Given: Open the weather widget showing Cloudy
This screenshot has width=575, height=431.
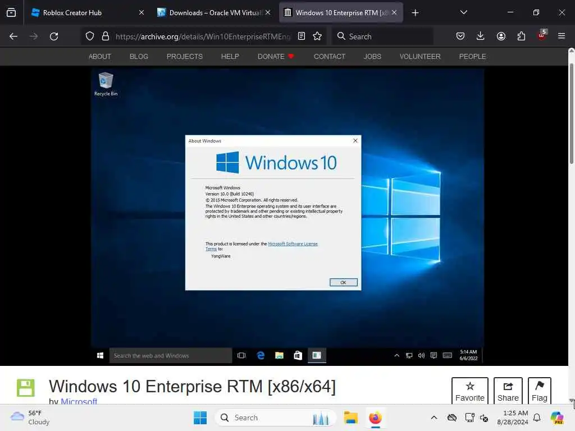Looking at the screenshot, I should click(x=30, y=418).
